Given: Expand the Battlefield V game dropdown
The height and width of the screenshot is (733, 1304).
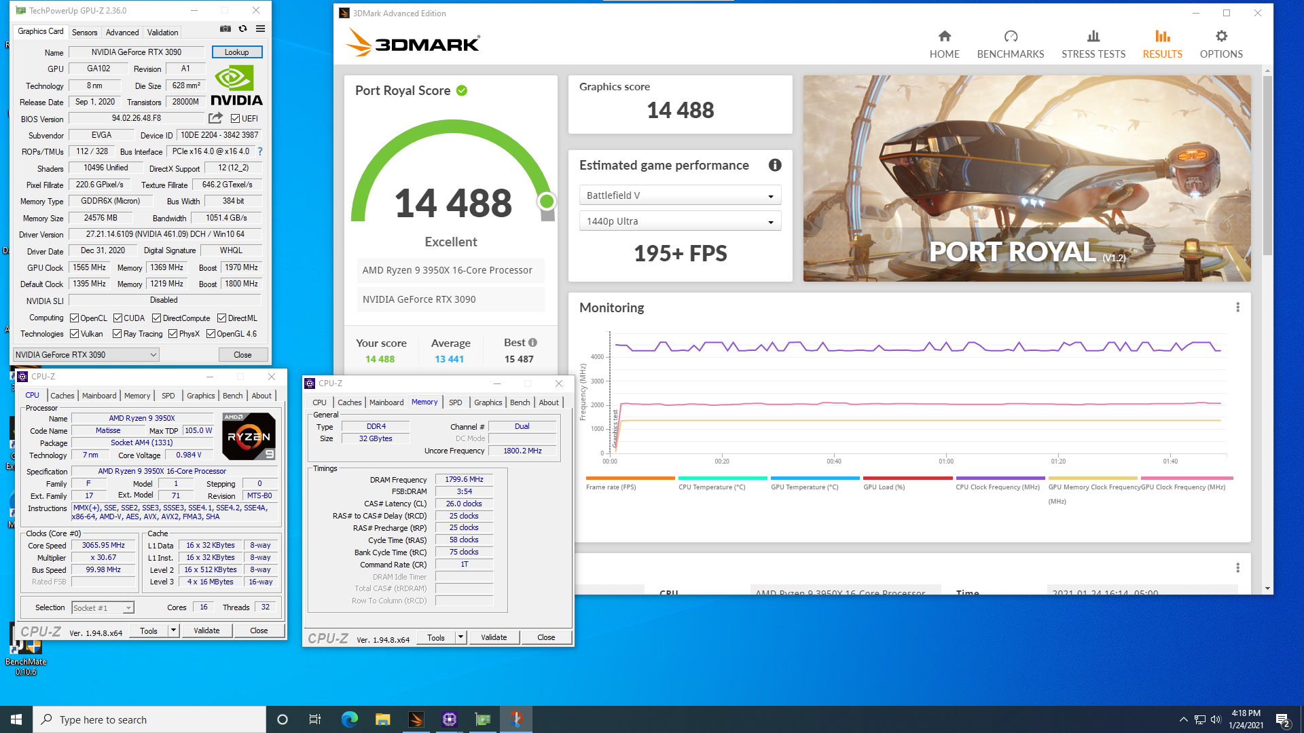Looking at the screenshot, I should [680, 195].
